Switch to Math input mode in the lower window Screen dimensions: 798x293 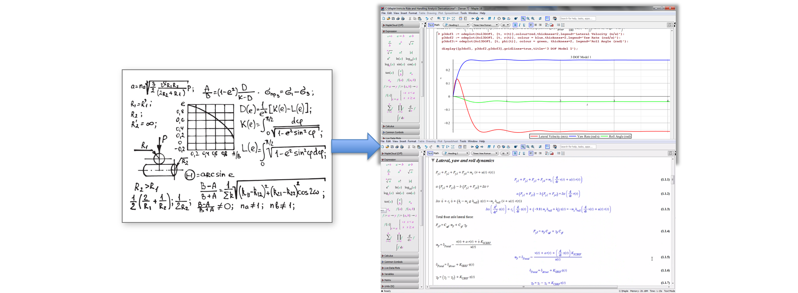(x=437, y=154)
